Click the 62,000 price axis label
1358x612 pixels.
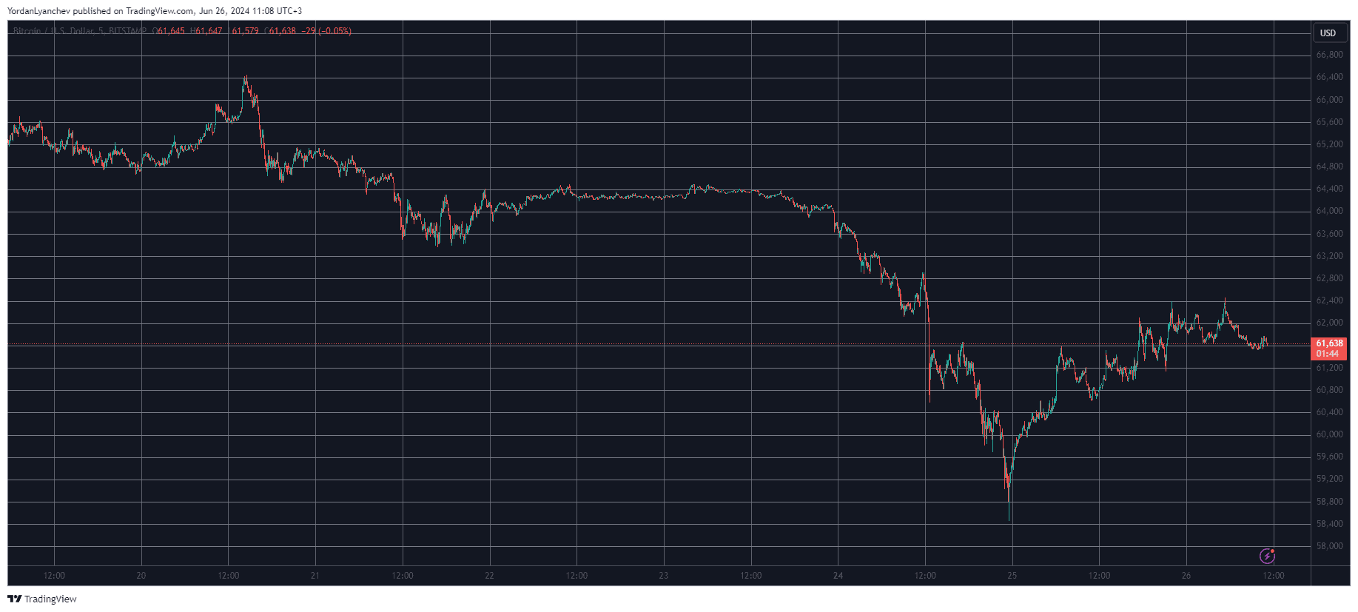tap(1329, 323)
